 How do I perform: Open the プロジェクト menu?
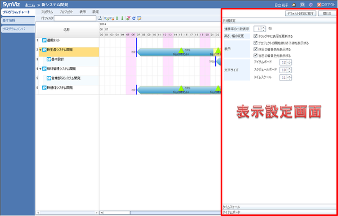pos(66,12)
